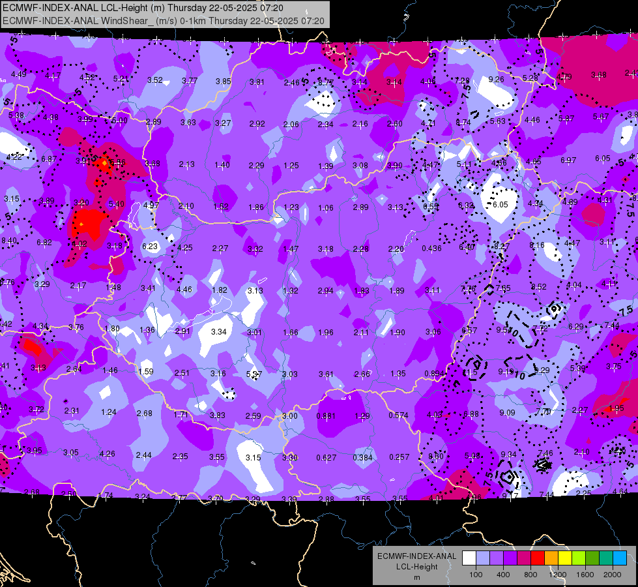
Task: Click the wind shear value '1.40'
Action: tap(222, 164)
